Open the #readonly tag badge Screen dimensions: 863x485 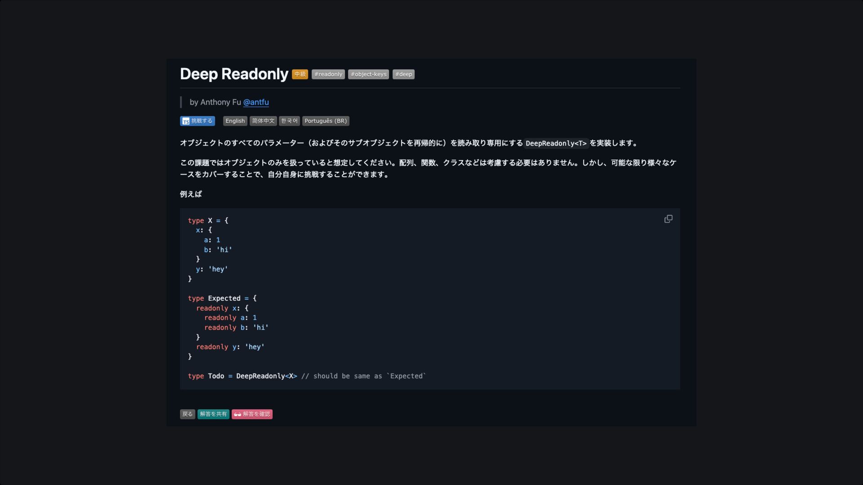[x=328, y=74]
